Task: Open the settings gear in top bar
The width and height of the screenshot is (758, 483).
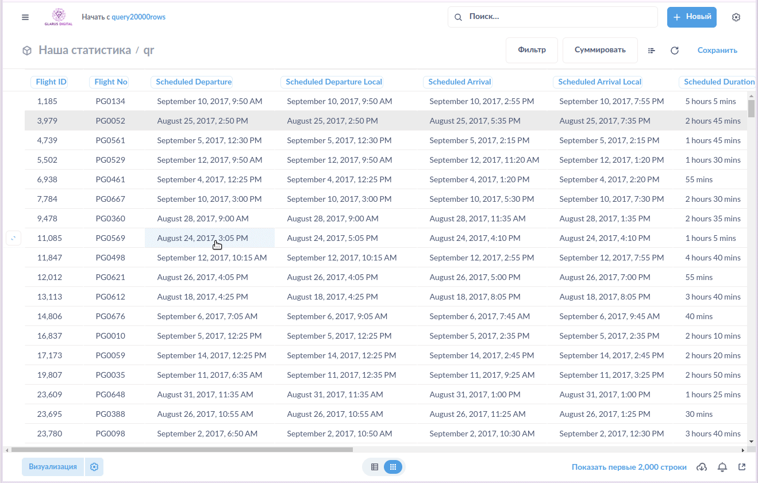Action: click(736, 17)
